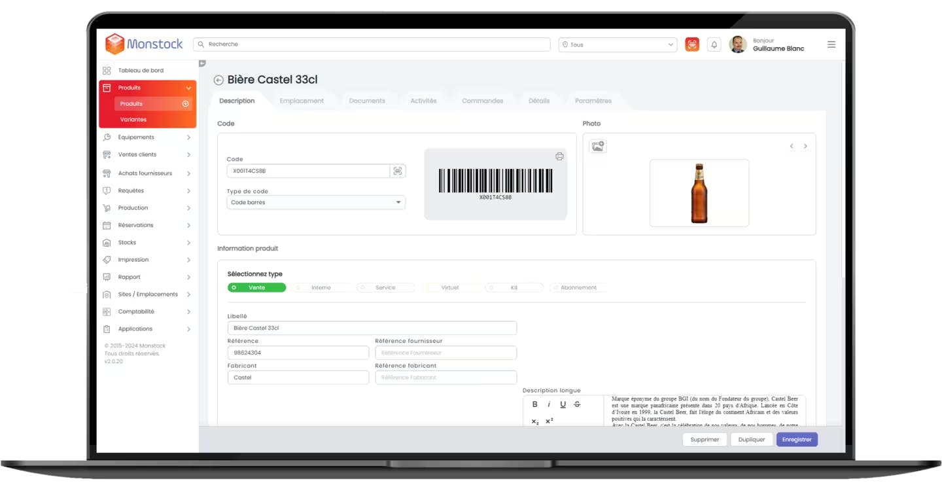Viewport: 942px width, 496px height.
Task: Open the Tous location dropdown
Action: (x=618, y=44)
